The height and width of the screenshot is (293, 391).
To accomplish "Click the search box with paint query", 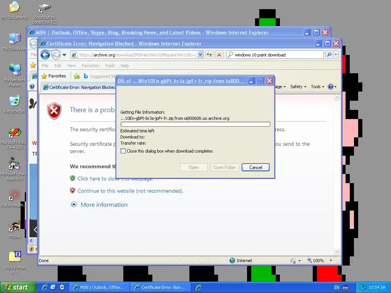I will point(275,55).
